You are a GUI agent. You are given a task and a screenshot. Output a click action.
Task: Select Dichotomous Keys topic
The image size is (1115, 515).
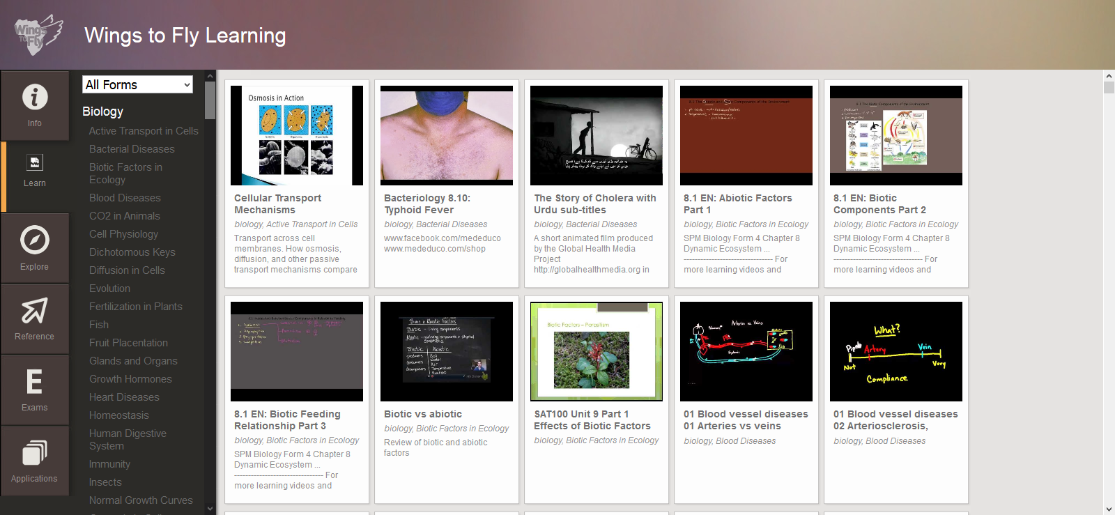click(132, 252)
